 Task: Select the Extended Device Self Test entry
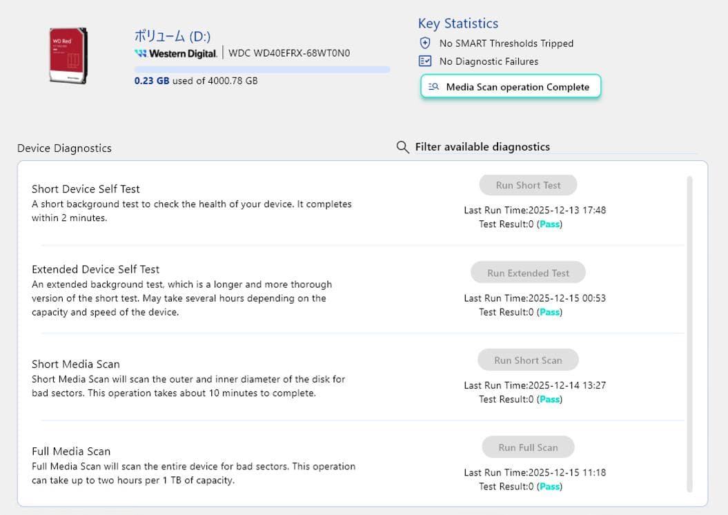(x=95, y=269)
